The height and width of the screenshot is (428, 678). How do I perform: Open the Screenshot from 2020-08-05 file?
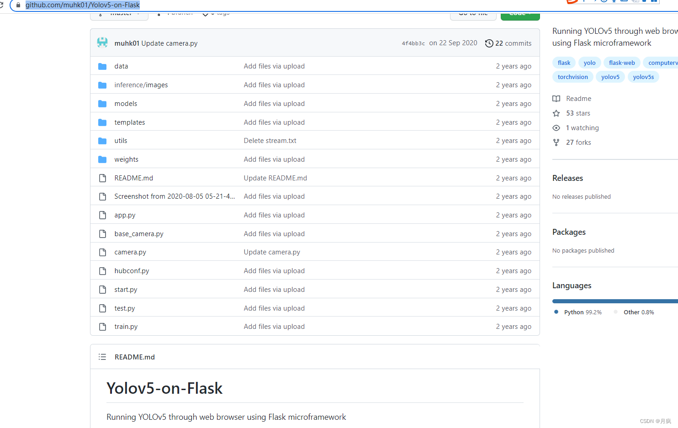tap(175, 196)
